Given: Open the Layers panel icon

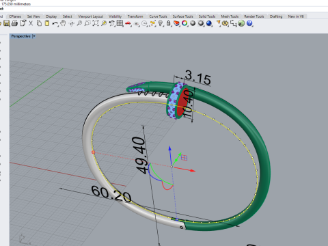Looking at the screenshot, I should click(x=176, y=23).
